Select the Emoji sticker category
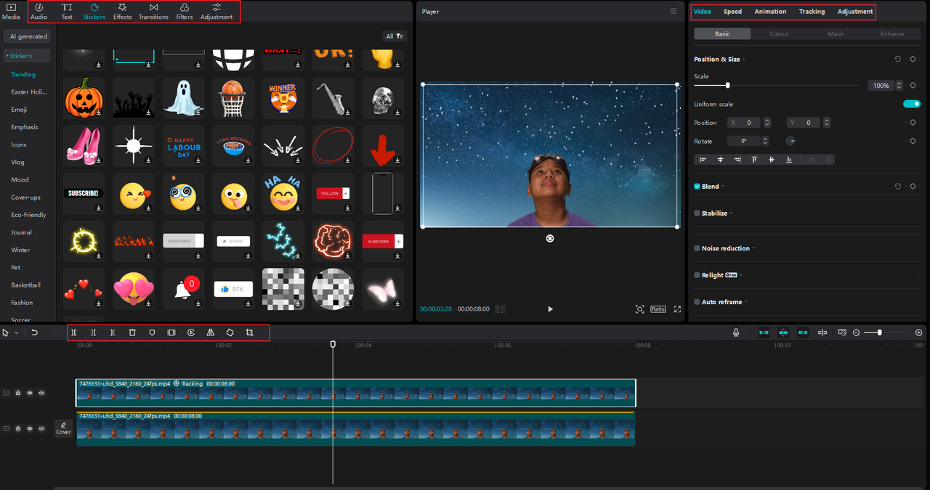The image size is (930, 490). pyautogui.click(x=19, y=110)
